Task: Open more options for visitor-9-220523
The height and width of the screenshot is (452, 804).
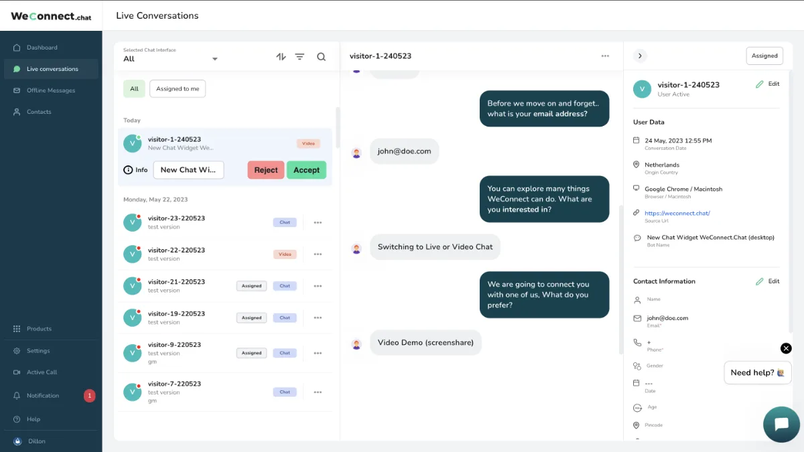Action: coord(318,353)
